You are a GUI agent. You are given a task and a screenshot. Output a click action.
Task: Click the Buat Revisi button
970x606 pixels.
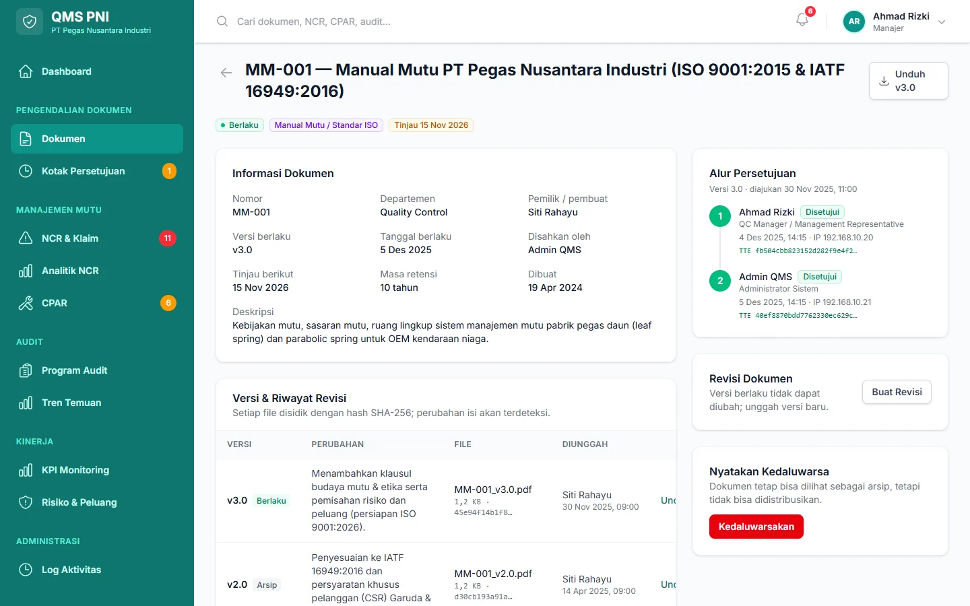[897, 392]
